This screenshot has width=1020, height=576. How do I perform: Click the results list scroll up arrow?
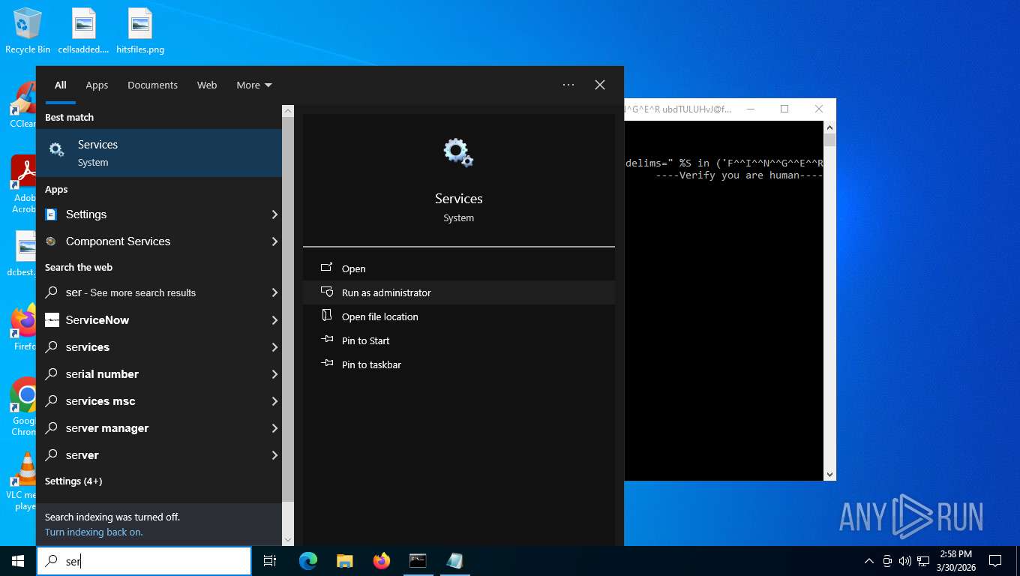pos(288,111)
